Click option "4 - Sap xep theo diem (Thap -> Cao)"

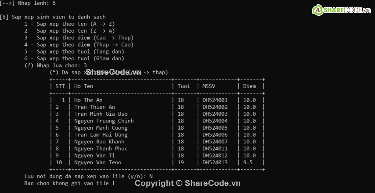coord(79,45)
